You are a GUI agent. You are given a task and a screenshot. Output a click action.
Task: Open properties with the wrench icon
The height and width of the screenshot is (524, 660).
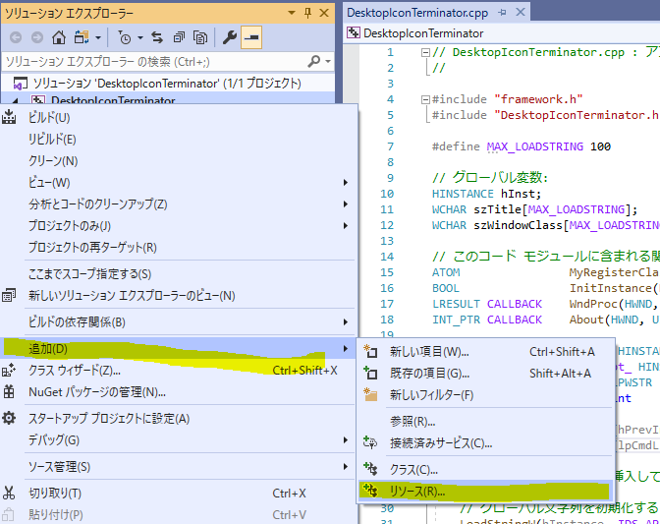[x=230, y=37]
